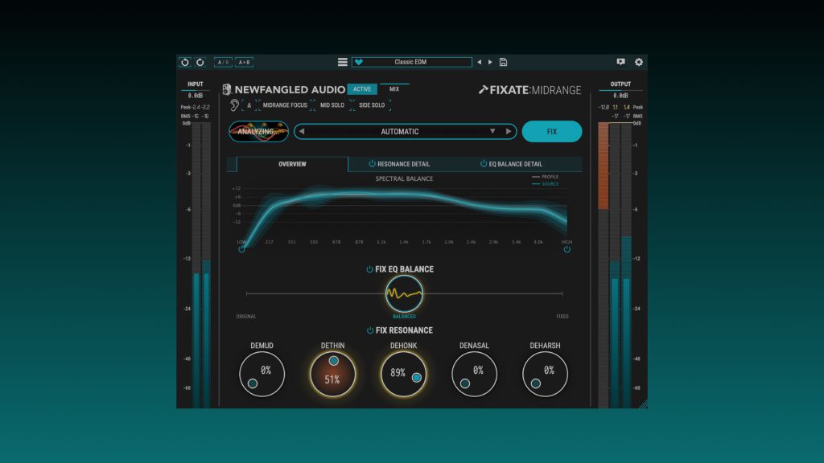Select next profile right of AUTOMATIC
Screen dimensions: 824x463
(509, 131)
